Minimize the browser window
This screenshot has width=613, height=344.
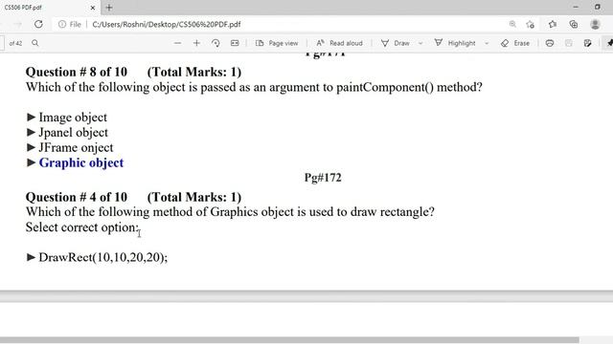coord(576,7)
